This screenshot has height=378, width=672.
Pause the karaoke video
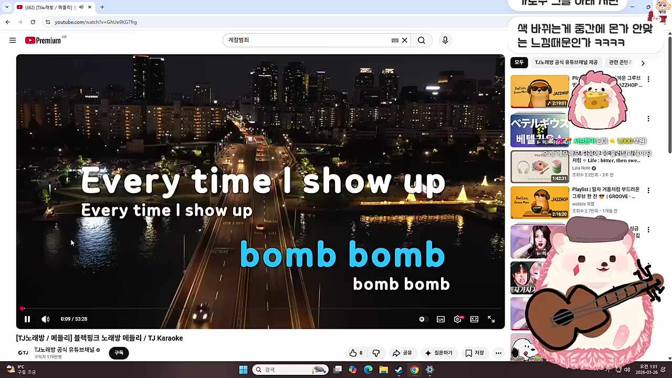(27, 319)
